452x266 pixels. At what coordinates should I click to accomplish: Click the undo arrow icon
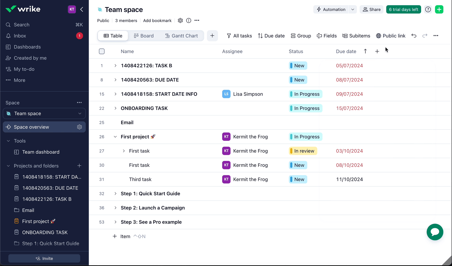pos(414,36)
